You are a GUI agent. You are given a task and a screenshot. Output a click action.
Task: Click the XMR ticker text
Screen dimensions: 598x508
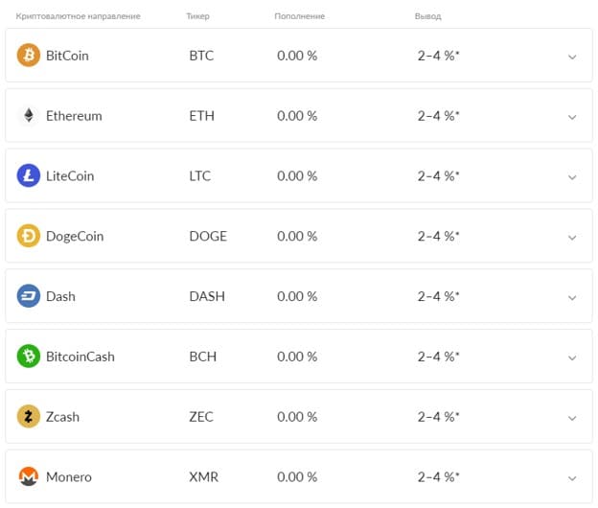coord(204,476)
